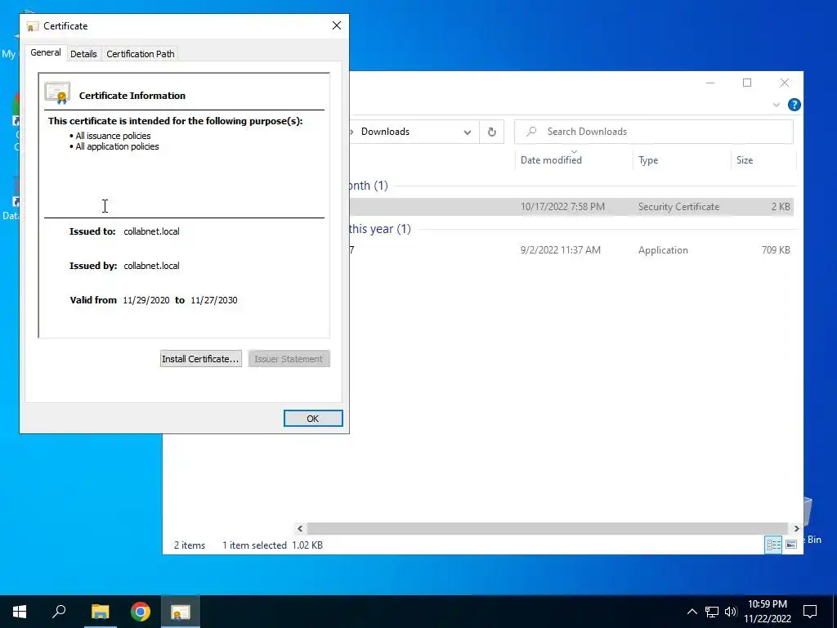This screenshot has height=628, width=837.
Task: Switch to the General certificate tab
Action: [x=46, y=53]
